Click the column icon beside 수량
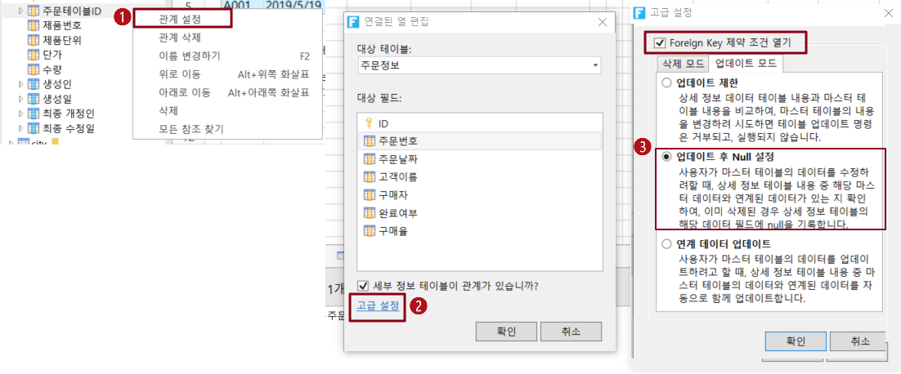The width and height of the screenshot is (901, 374). pyautogui.click(x=33, y=69)
